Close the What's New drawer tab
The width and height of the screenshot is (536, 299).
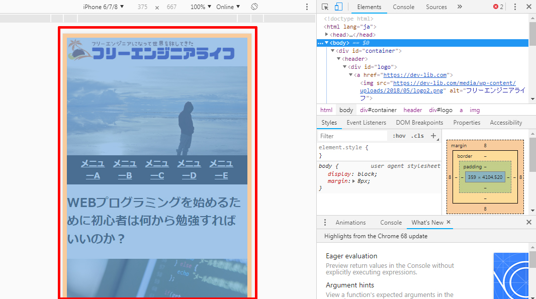(449, 222)
